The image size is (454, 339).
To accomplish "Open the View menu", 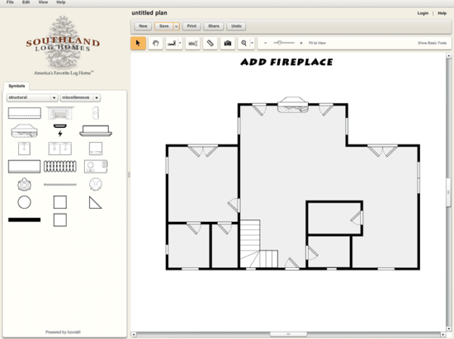I will pos(43,2).
